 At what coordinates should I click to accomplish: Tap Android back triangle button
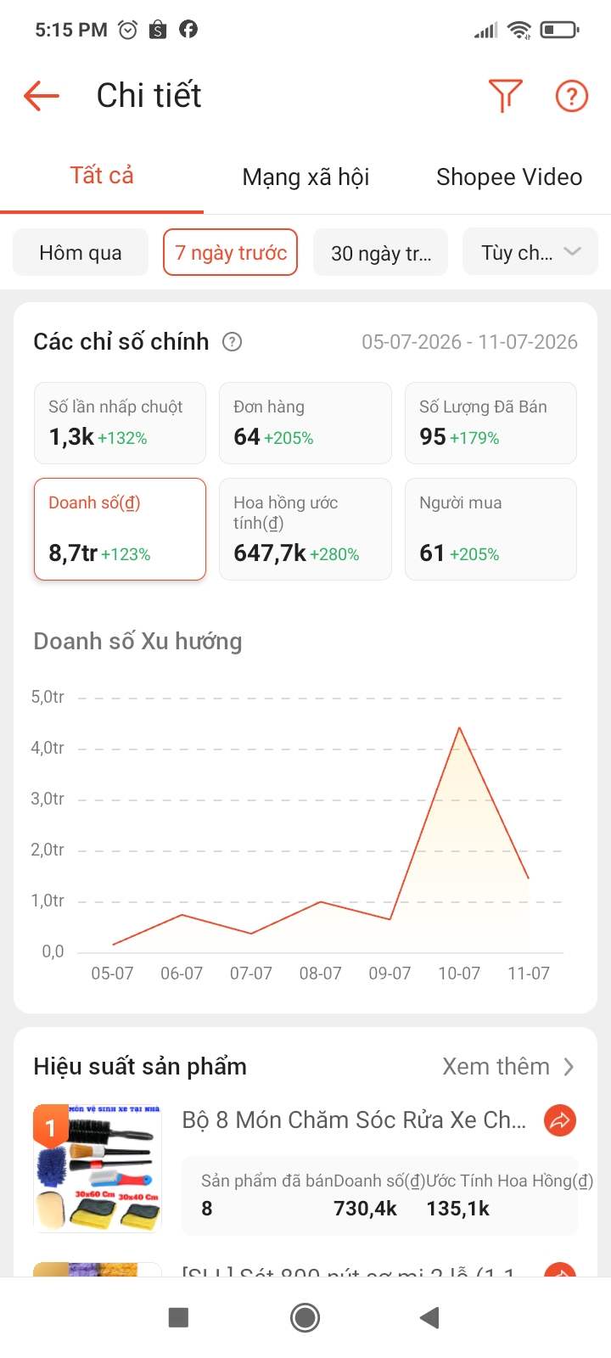[429, 1317]
